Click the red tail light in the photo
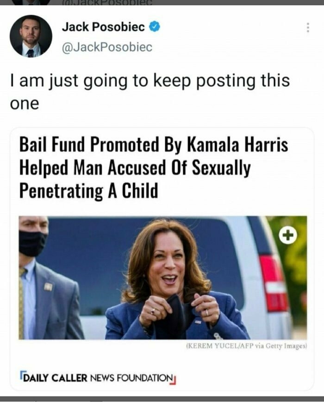This screenshot has height=402, width=324. (x=274, y=283)
